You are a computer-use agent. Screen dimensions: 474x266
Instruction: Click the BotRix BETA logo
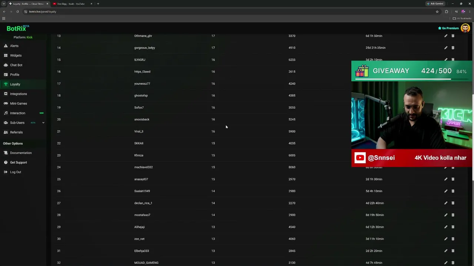tap(18, 28)
